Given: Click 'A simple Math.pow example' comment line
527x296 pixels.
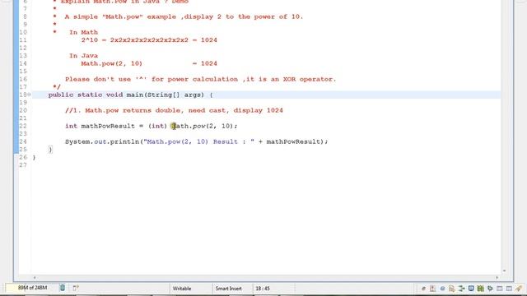Looking at the screenshot, I should point(184,16).
